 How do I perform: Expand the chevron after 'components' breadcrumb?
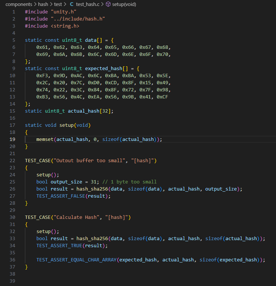[x=35, y=4]
